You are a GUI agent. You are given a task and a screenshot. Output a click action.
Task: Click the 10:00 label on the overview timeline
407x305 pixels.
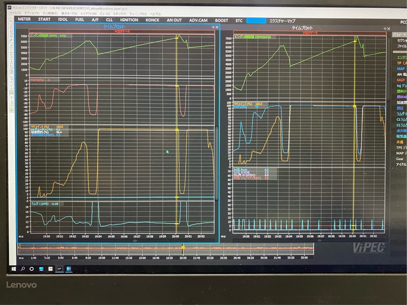[x=101, y=258]
